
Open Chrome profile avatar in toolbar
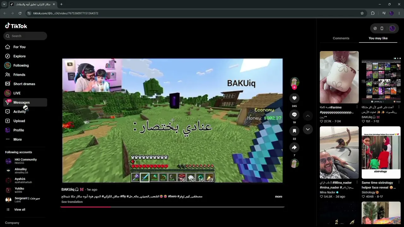click(392, 13)
